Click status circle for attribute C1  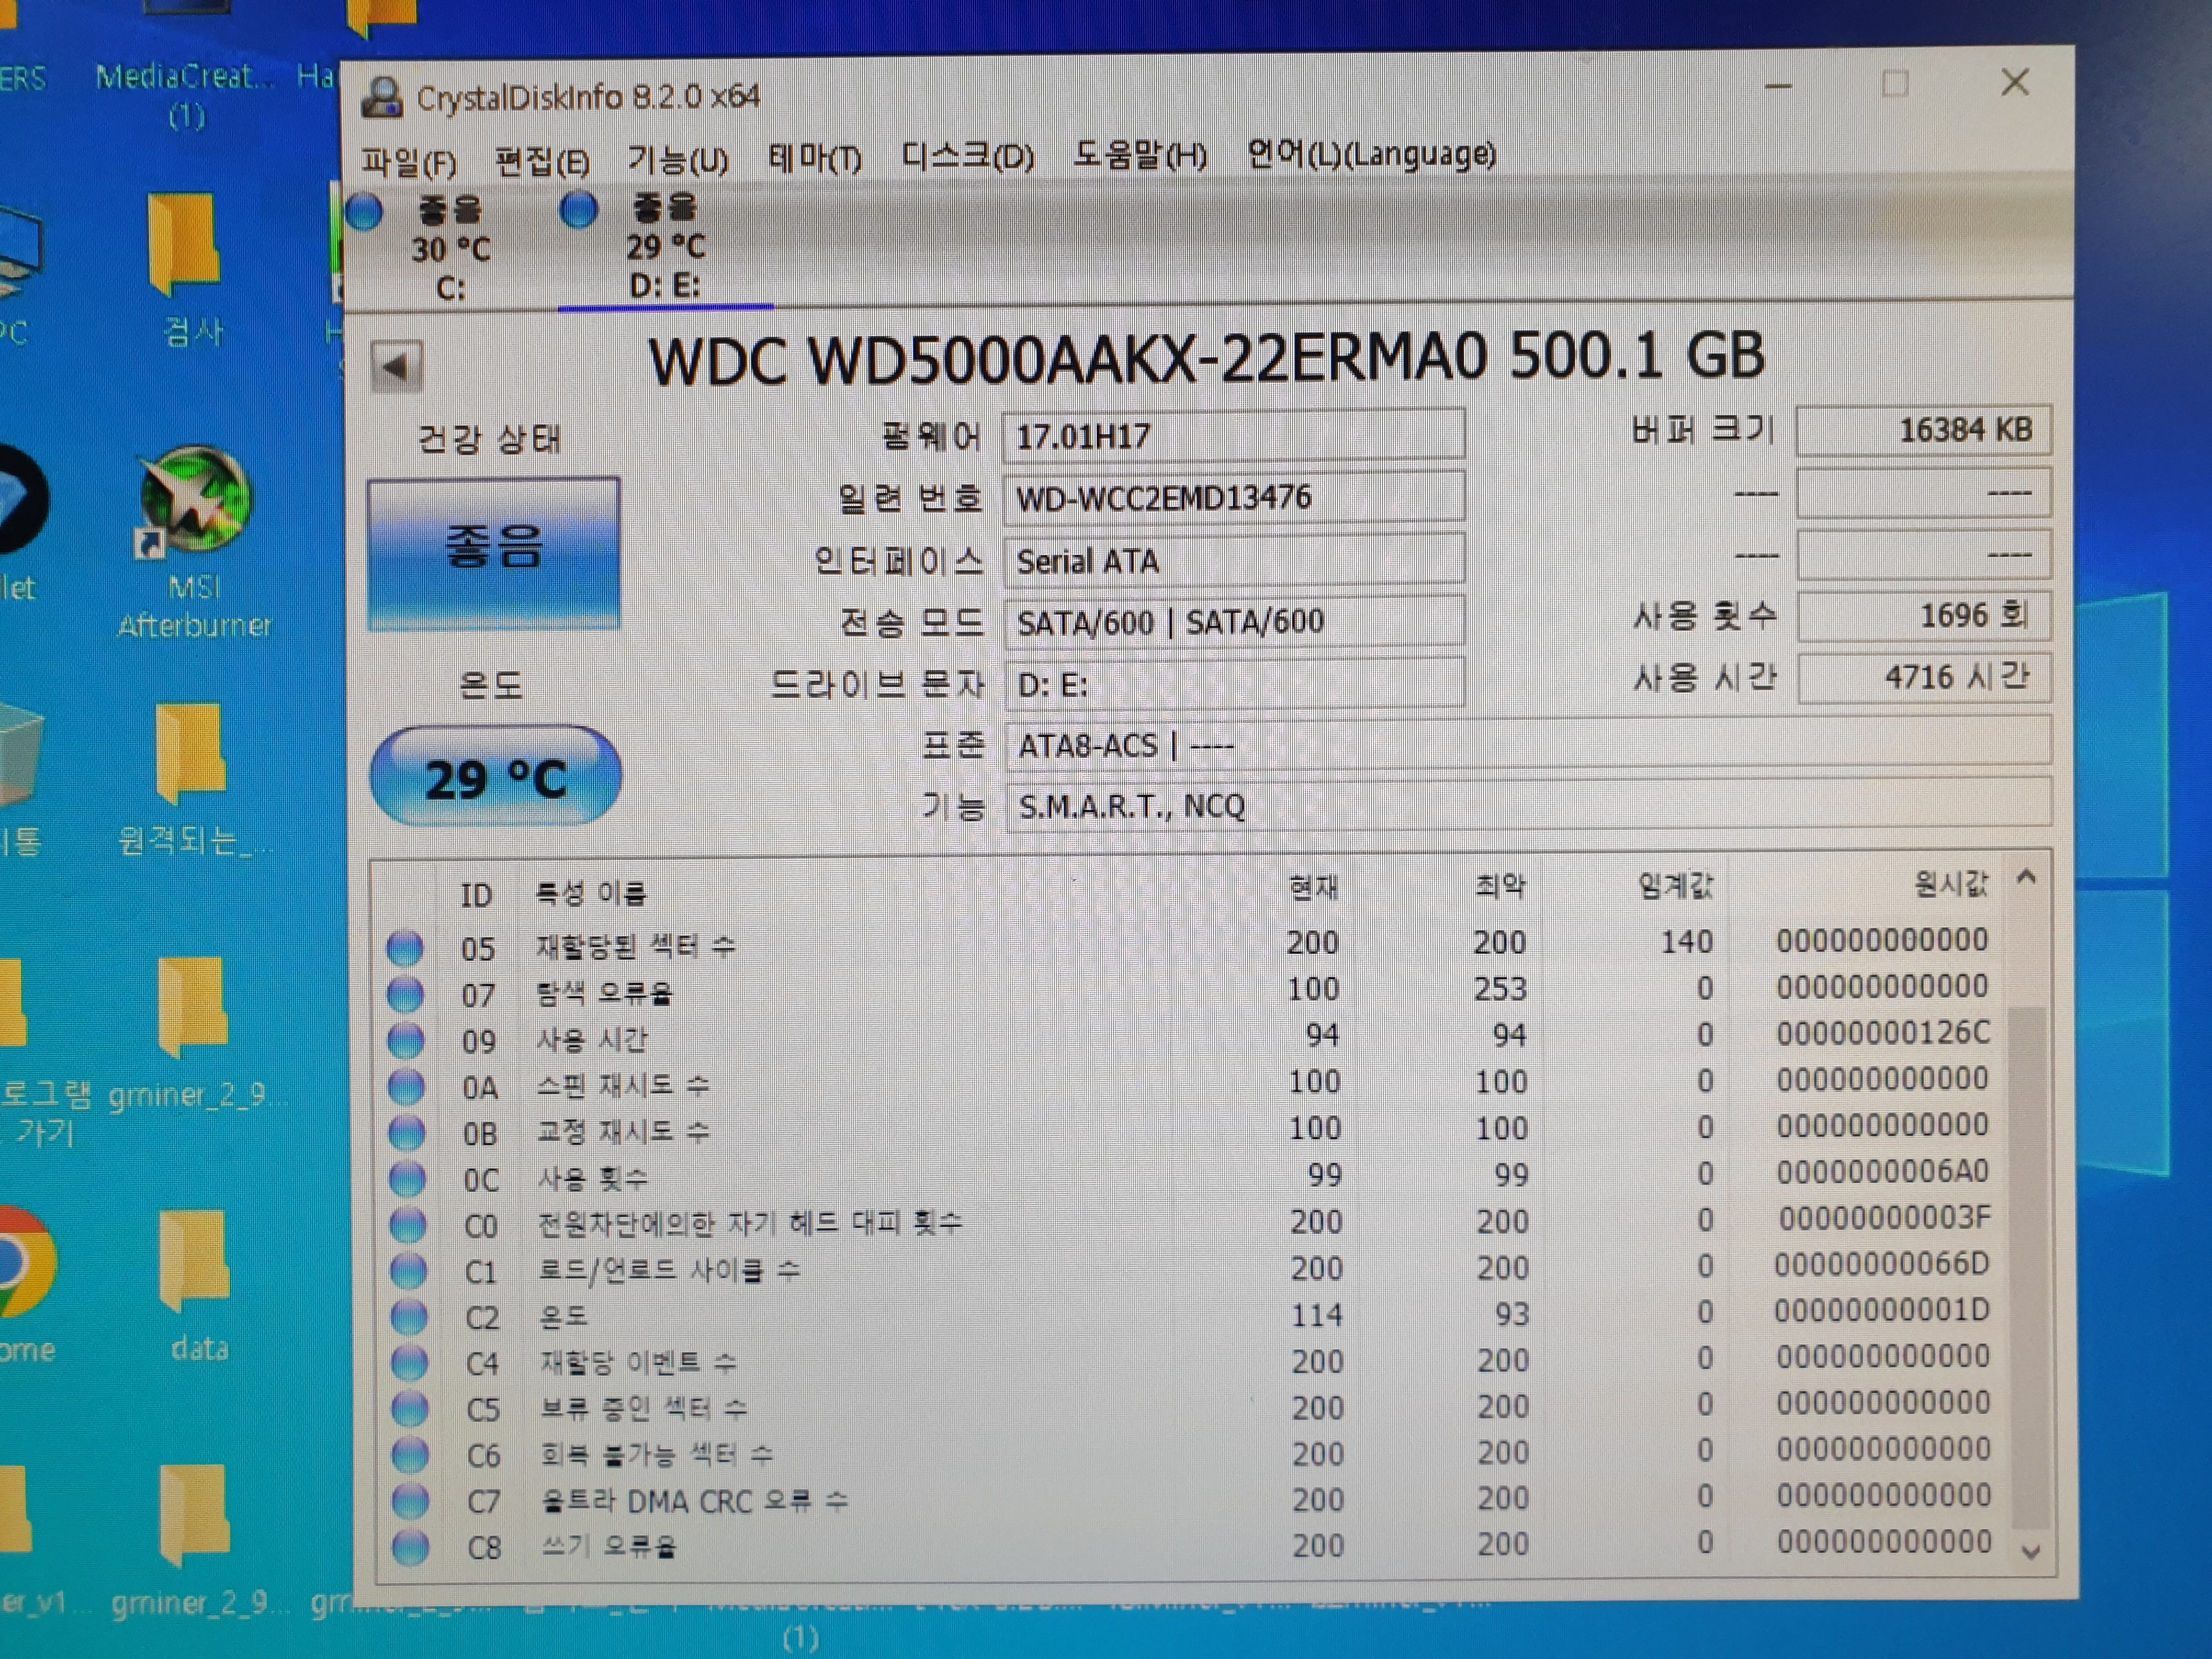click(408, 1271)
